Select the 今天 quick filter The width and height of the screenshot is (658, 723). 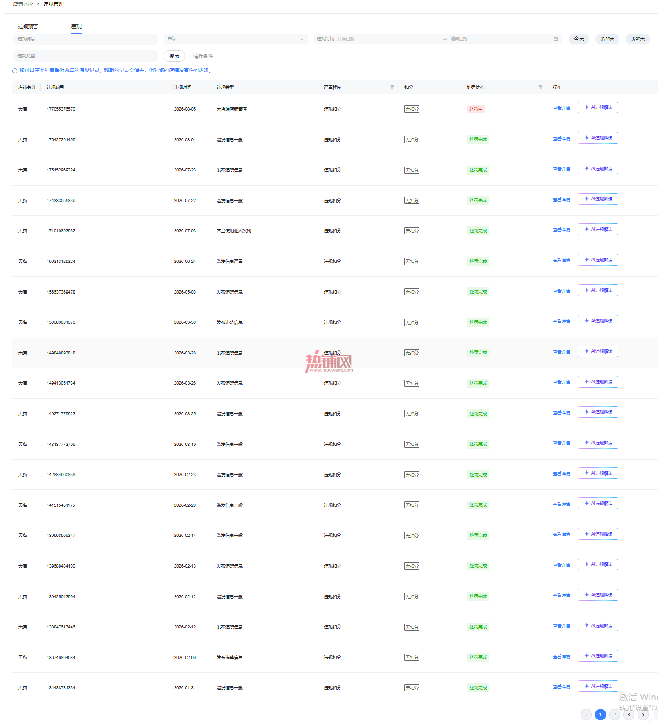point(579,39)
